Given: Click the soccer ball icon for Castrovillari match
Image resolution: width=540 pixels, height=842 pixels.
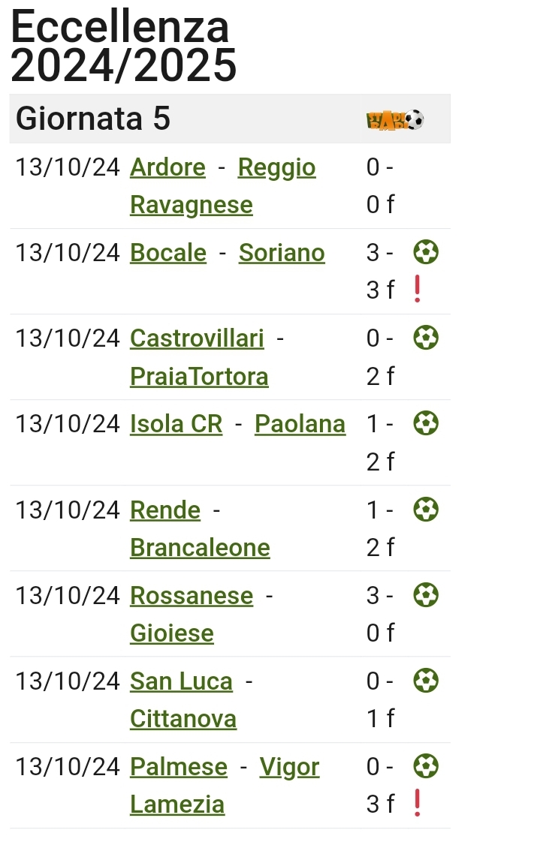Looking at the screenshot, I should click(426, 338).
